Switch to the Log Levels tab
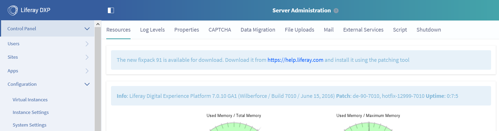 [153, 30]
